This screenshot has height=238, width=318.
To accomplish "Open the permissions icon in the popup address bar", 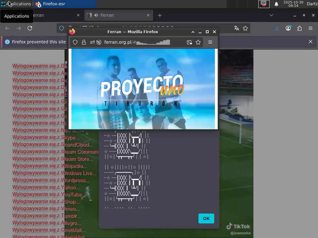I will (93, 42).
